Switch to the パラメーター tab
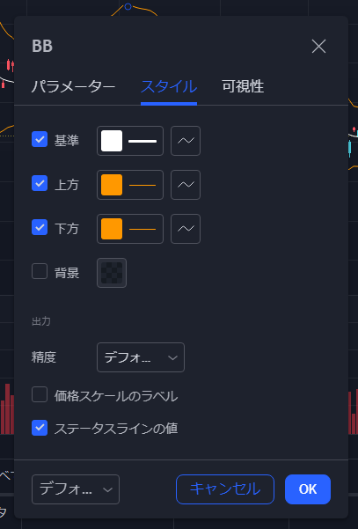The height and width of the screenshot is (529, 358). [74, 87]
